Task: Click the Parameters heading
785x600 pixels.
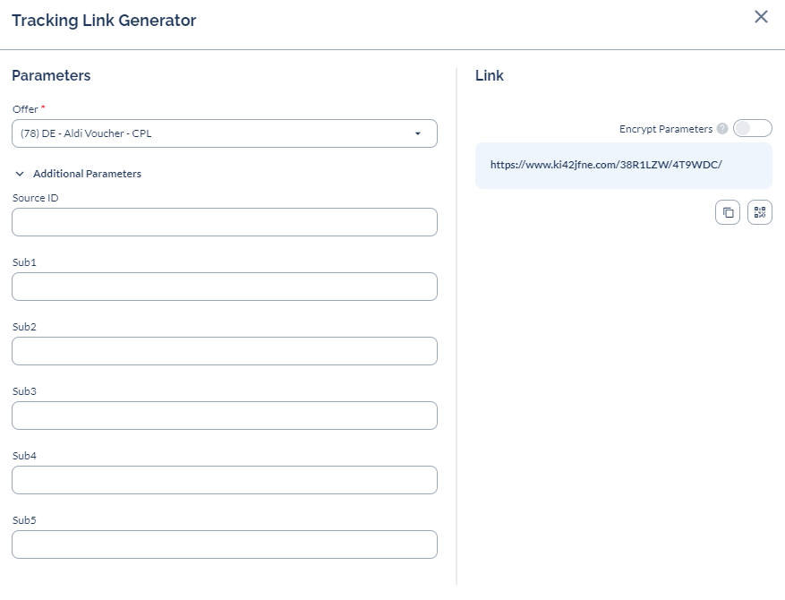Action: coord(51,75)
